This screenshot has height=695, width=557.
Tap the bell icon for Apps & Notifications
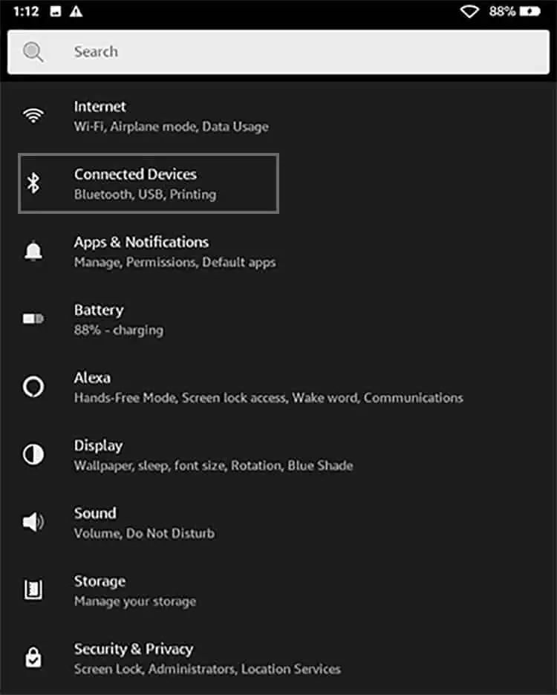point(33,251)
